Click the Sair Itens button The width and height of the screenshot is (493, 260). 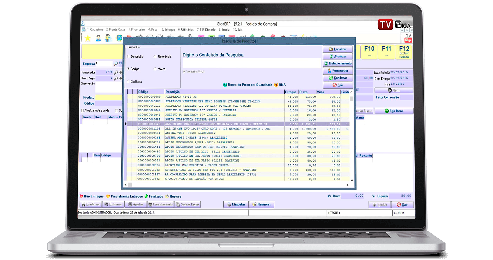tap(394, 111)
